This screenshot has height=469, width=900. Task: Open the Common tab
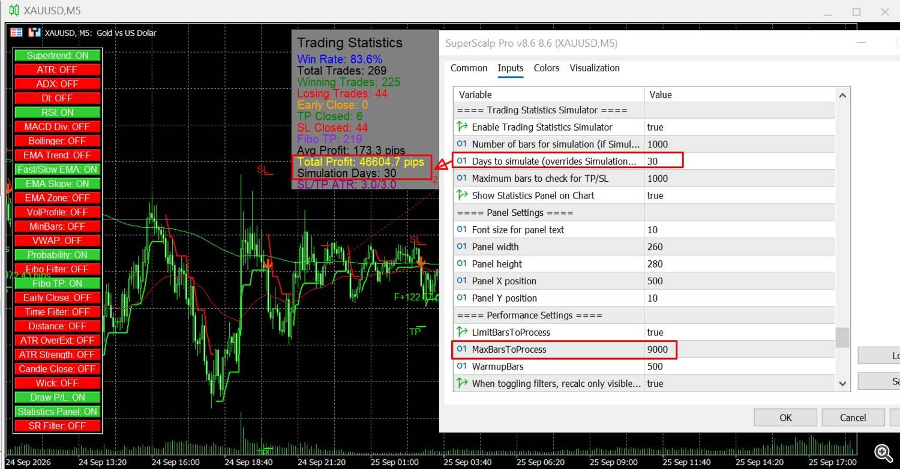[469, 68]
